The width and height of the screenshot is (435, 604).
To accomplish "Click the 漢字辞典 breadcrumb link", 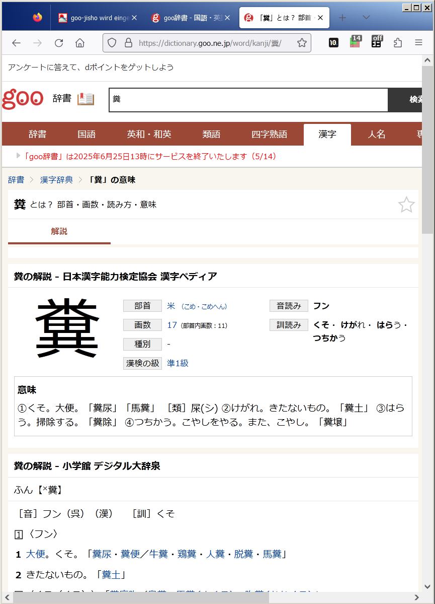I will pyautogui.click(x=56, y=180).
